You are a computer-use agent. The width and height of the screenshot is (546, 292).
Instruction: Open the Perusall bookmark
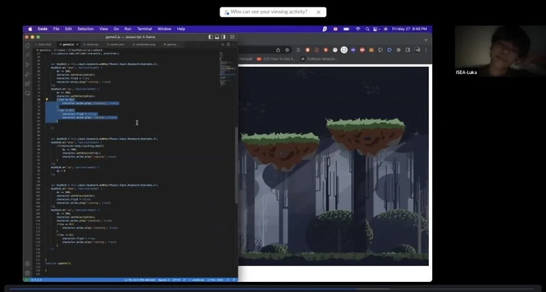pyautogui.click(x=245, y=59)
